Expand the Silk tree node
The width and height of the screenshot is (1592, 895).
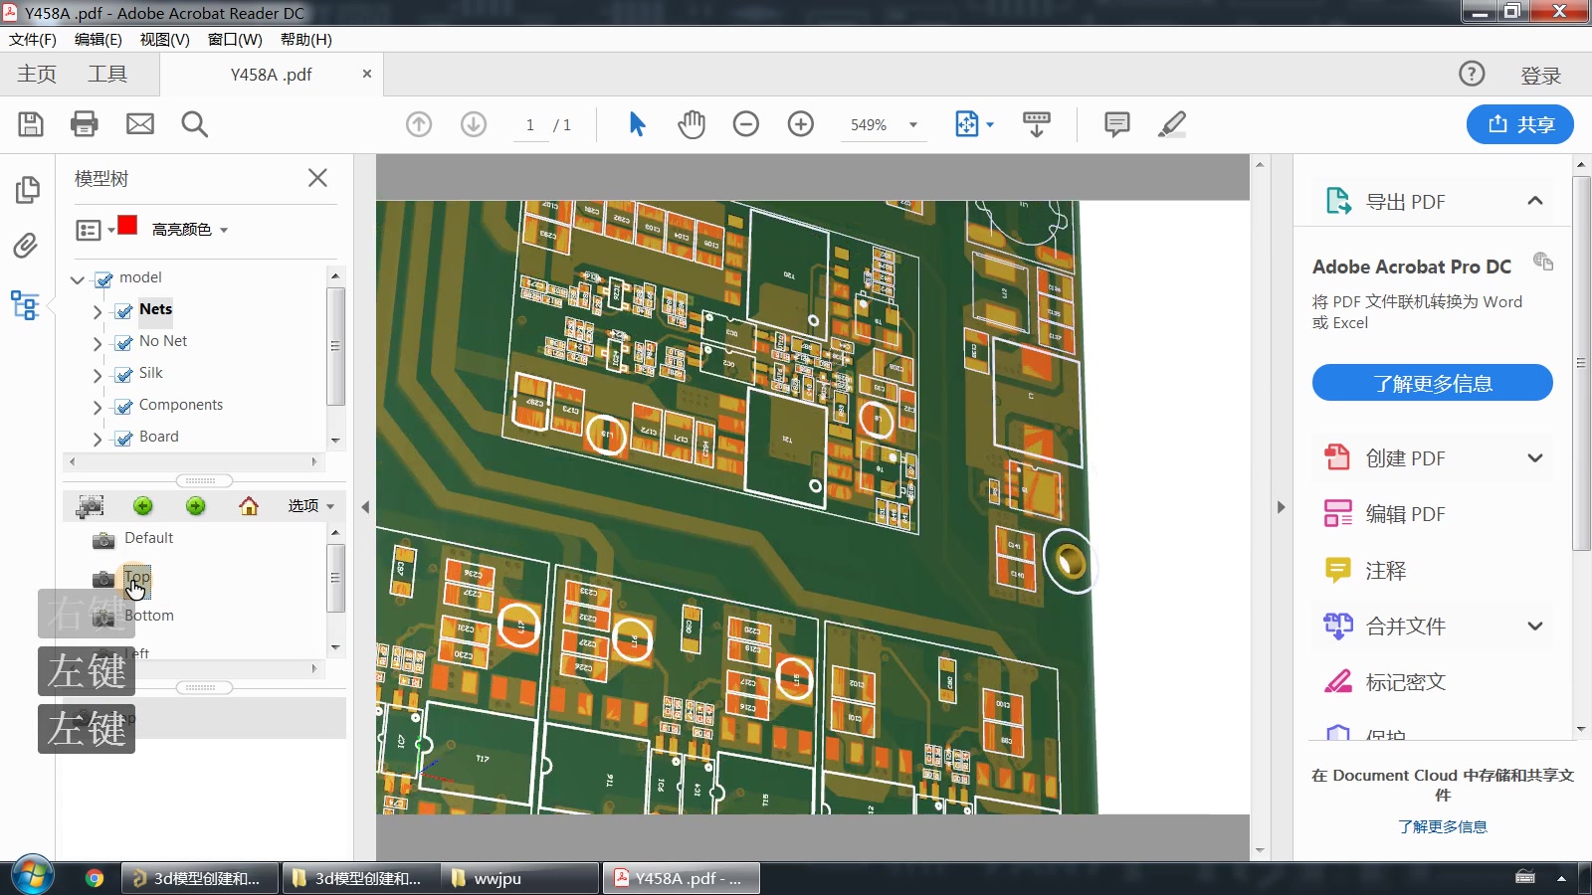tap(98, 375)
